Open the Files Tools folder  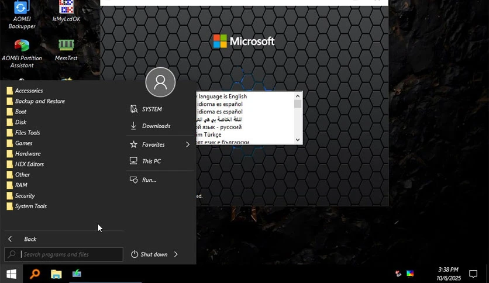coord(23,133)
